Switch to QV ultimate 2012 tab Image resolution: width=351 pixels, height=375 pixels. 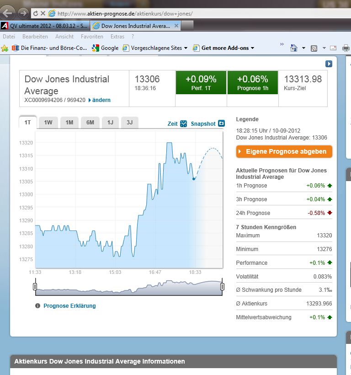(45, 26)
